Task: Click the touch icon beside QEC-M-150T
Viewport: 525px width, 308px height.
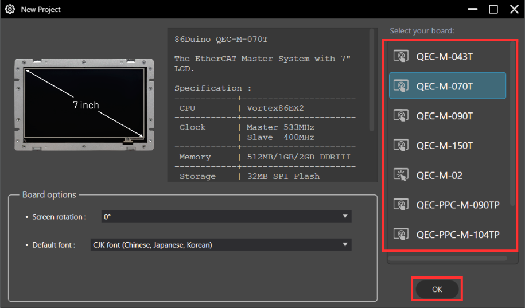Action: 401,145
